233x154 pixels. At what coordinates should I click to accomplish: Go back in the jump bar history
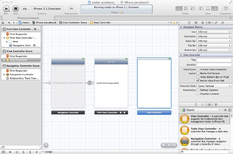click(9, 23)
